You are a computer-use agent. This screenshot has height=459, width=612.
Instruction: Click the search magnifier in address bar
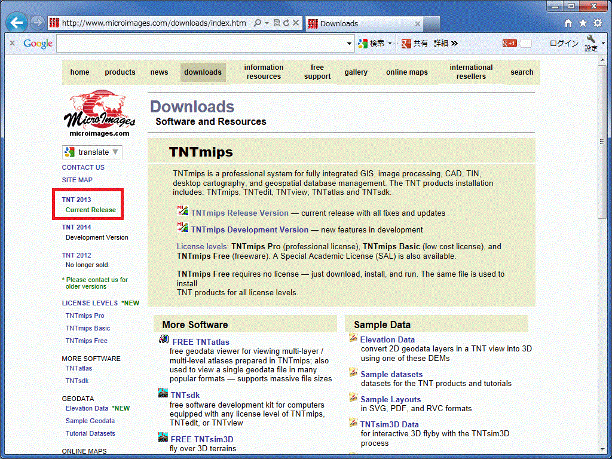pyautogui.click(x=258, y=23)
